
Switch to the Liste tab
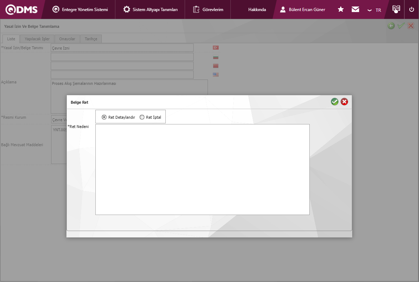[11, 39]
